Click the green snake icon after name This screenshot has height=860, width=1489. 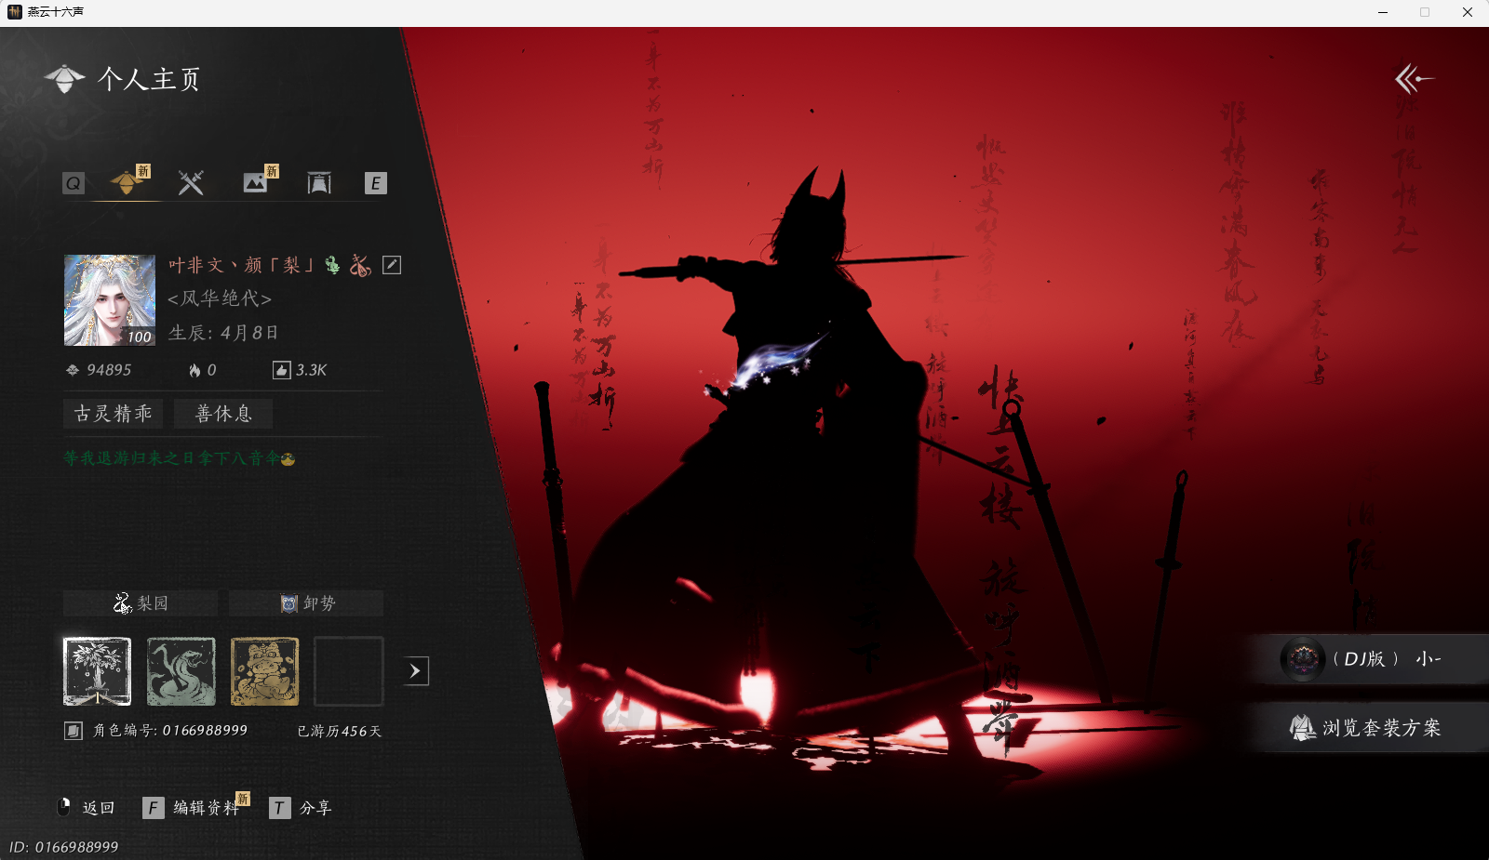[332, 266]
